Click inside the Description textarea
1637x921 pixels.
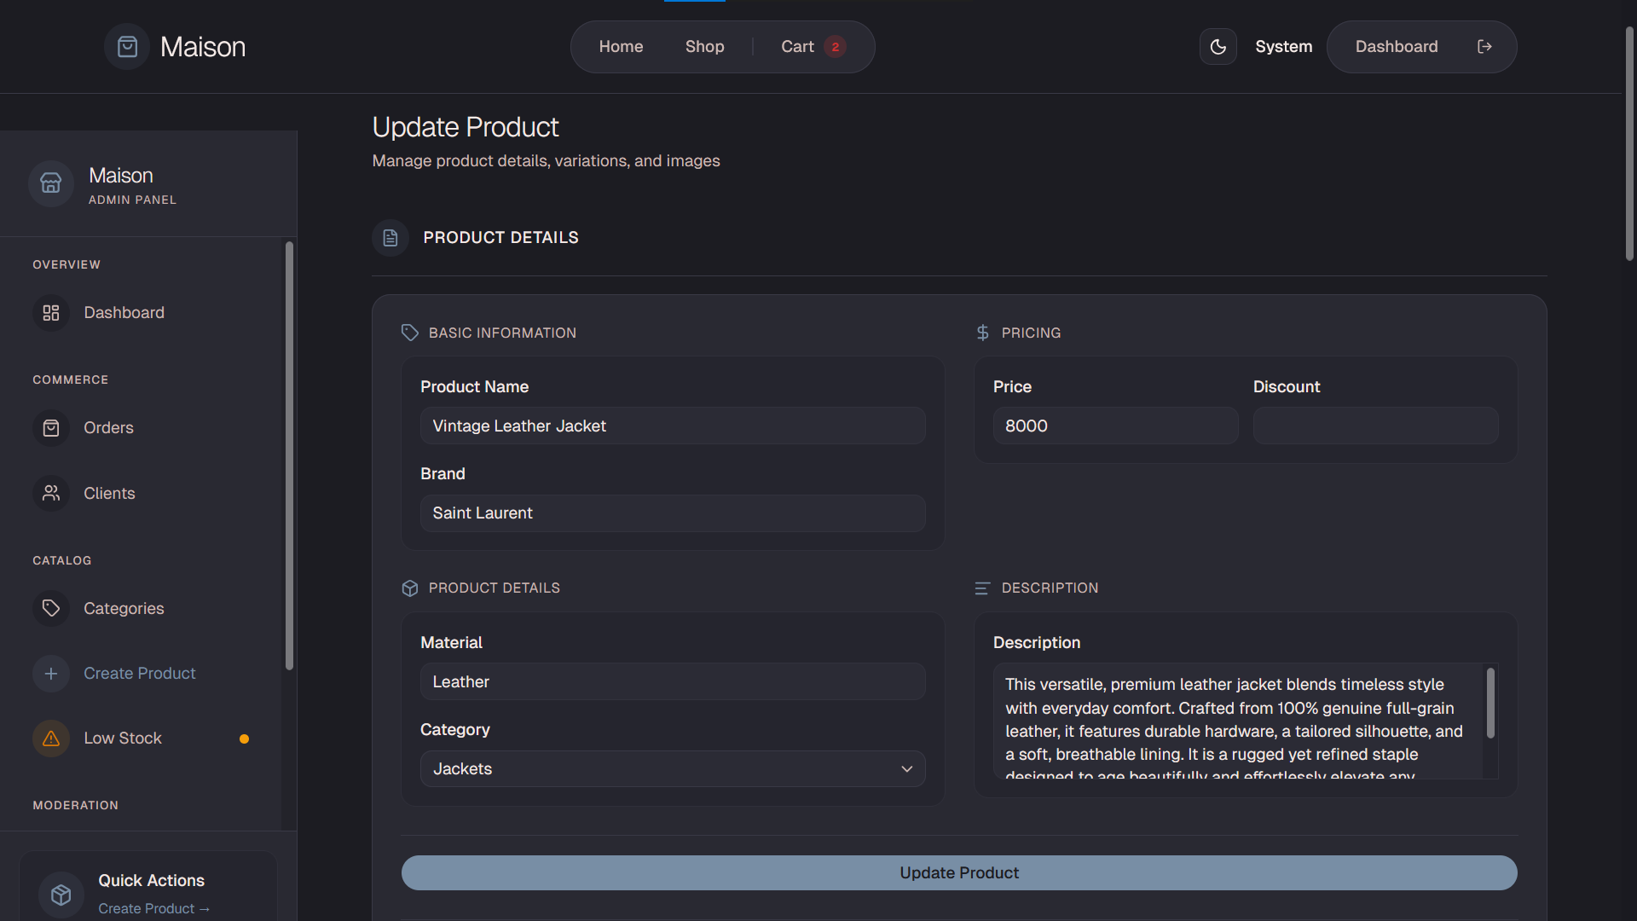coord(1236,721)
